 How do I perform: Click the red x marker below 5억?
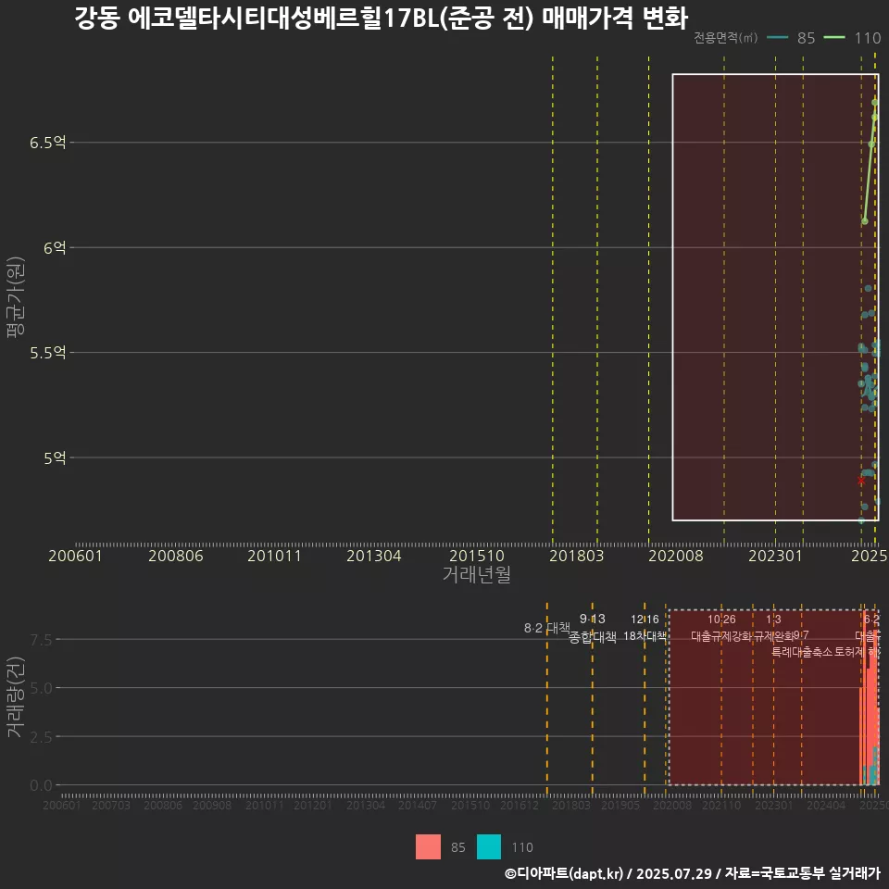(861, 481)
